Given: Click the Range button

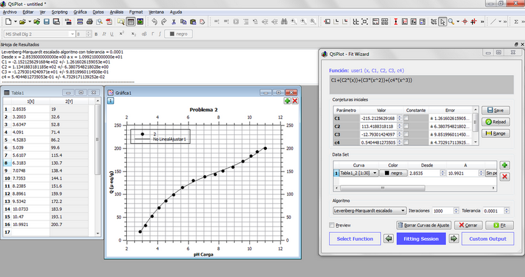Looking at the screenshot, I should point(496,134).
